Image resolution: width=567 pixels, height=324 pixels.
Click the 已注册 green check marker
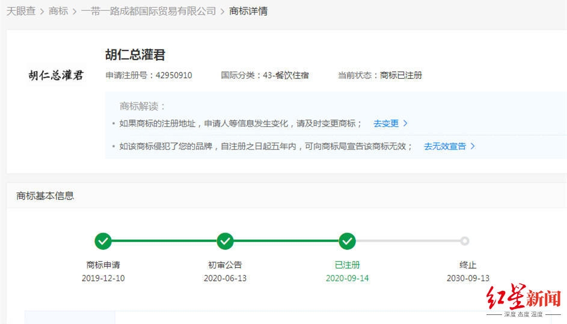(347, 241)
